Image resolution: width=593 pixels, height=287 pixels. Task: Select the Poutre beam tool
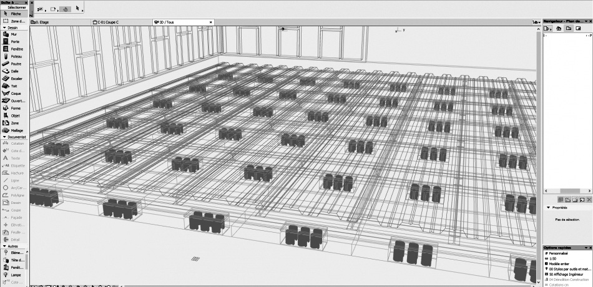(14, 64)
